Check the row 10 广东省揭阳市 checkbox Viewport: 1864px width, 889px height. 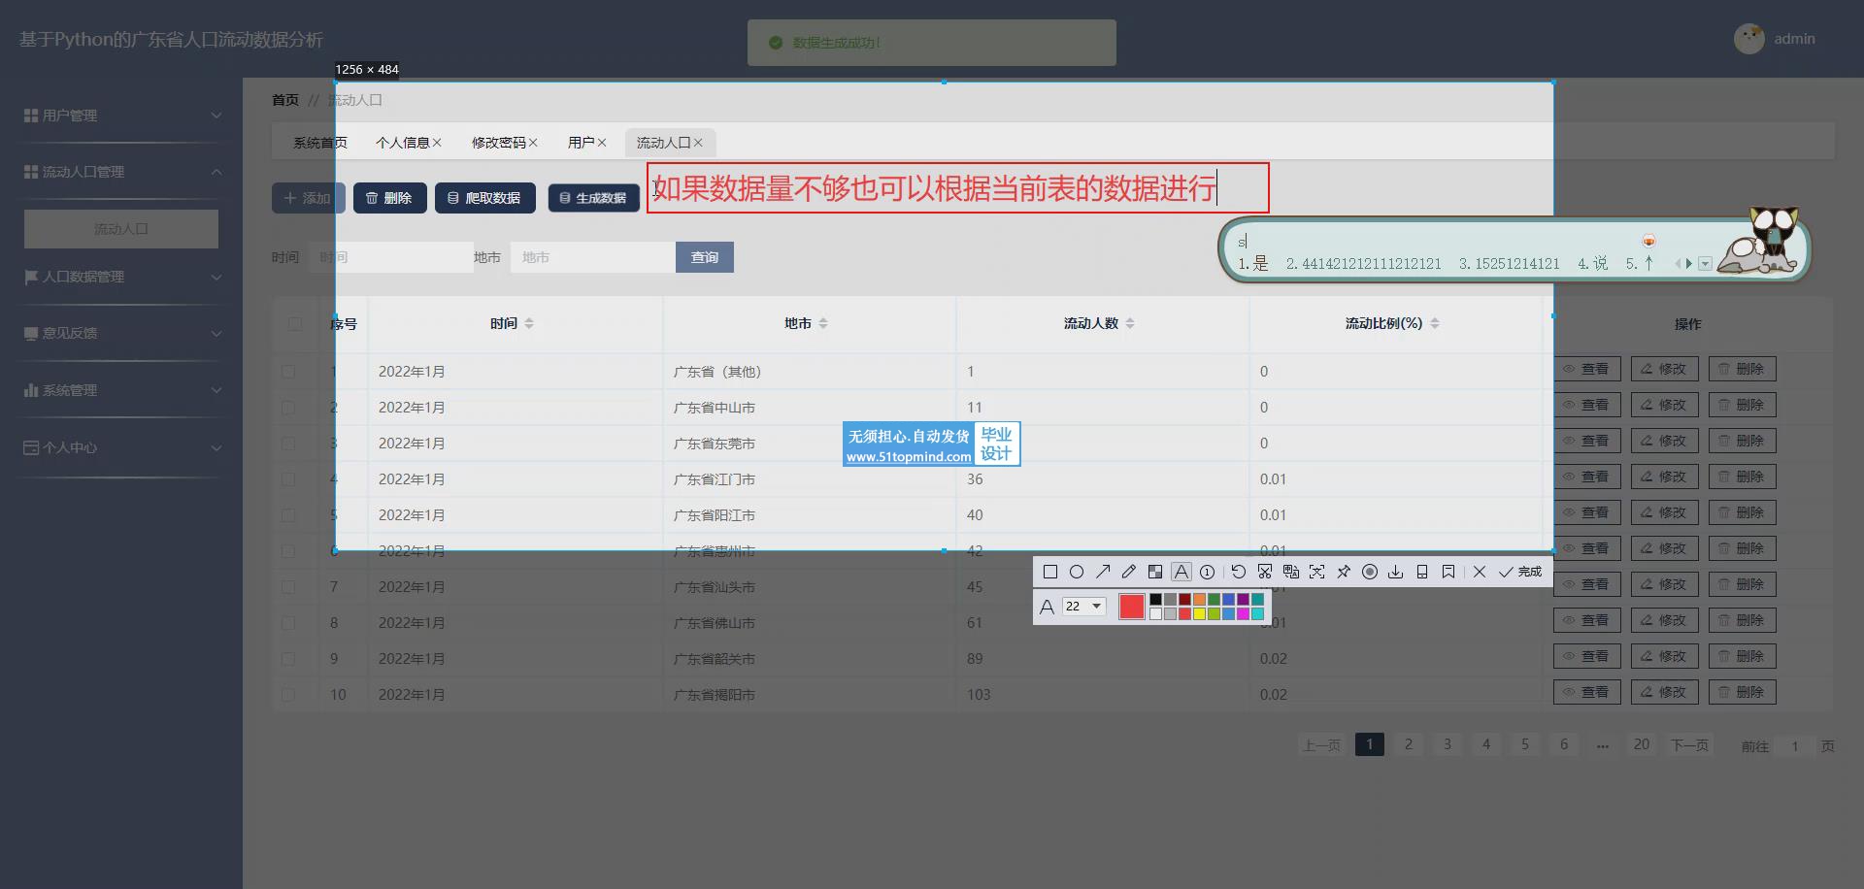click(x=288, y=695)
